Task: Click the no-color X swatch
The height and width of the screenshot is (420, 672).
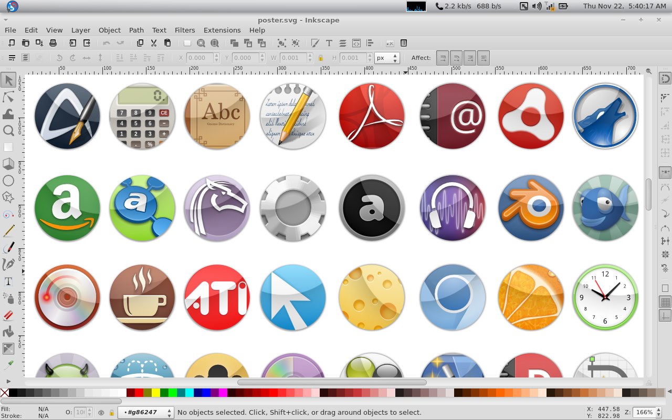Action: point(5,393)
